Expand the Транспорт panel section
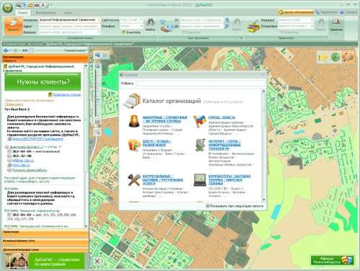This screenshot has width=360, height=271. [45, 233]
